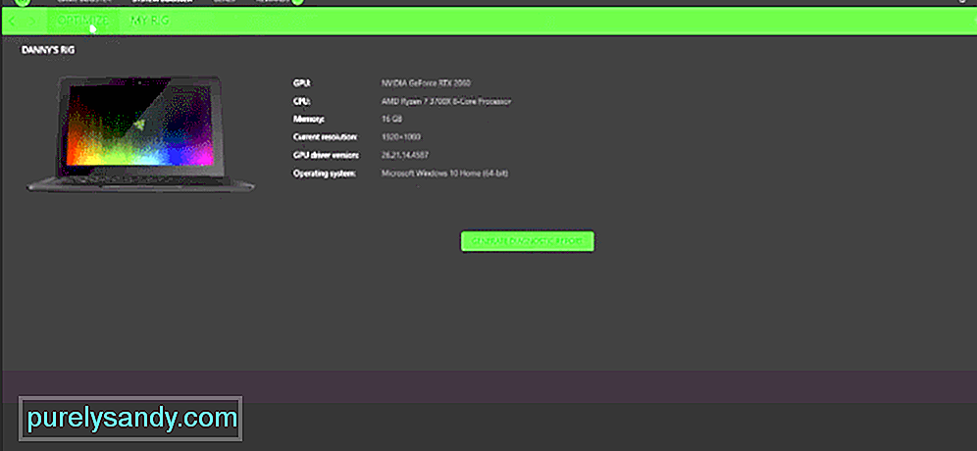Click the GPU label

tap(301, 83)
